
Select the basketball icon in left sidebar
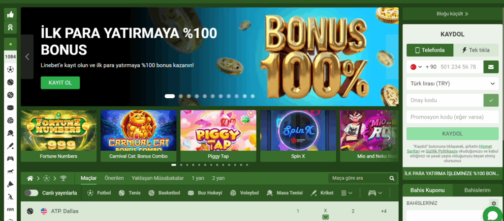point(10,95)
